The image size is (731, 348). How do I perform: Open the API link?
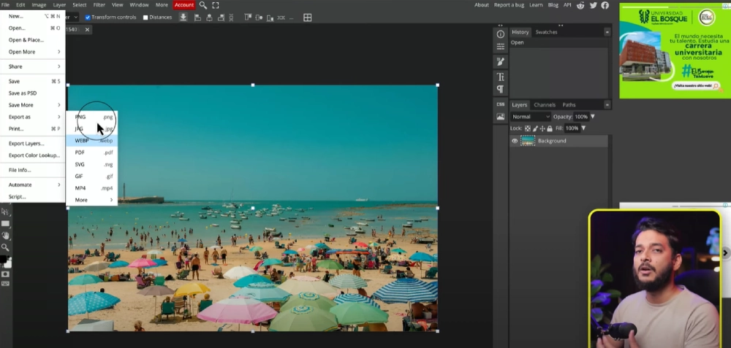coord(567,5)
